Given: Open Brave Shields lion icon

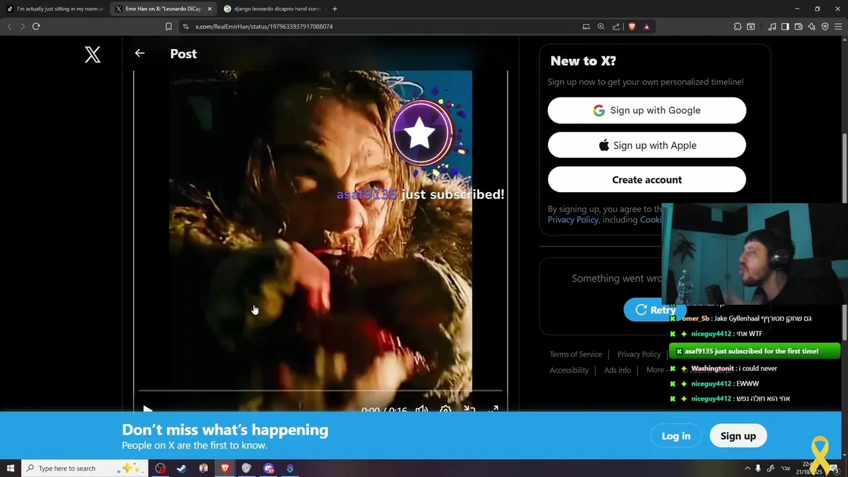Looking at the screenshot, I should 632,26.
